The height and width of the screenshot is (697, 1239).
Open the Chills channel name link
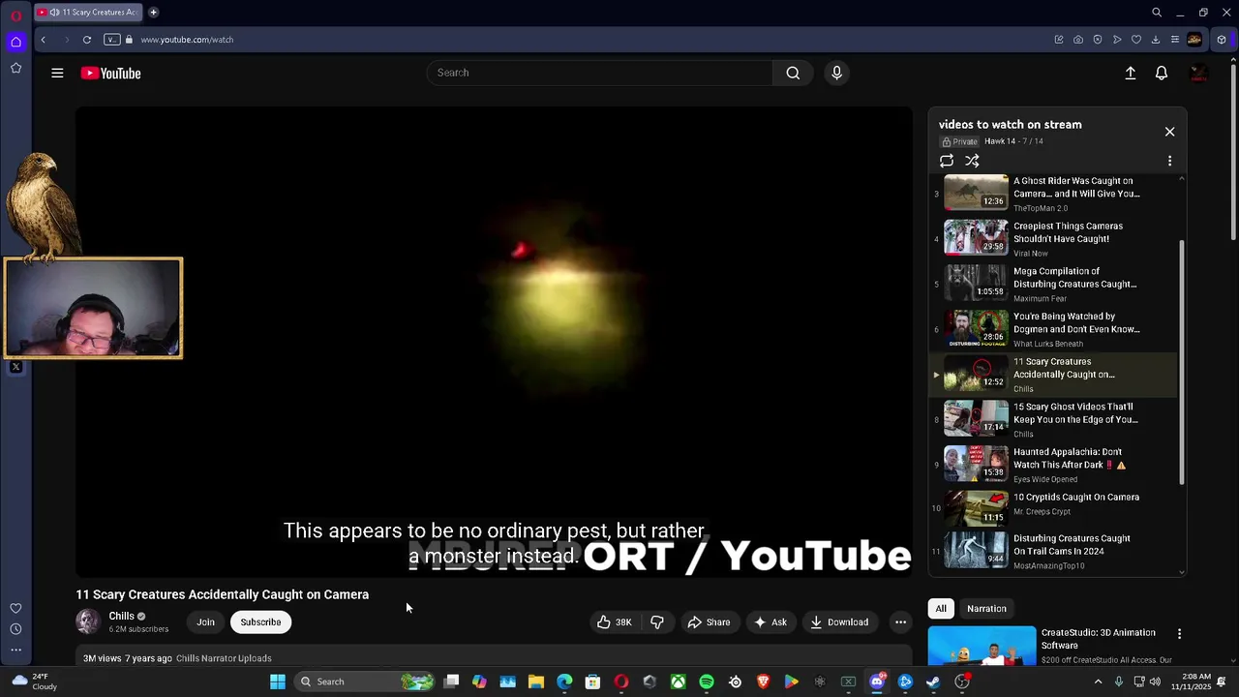click(121, 617)
